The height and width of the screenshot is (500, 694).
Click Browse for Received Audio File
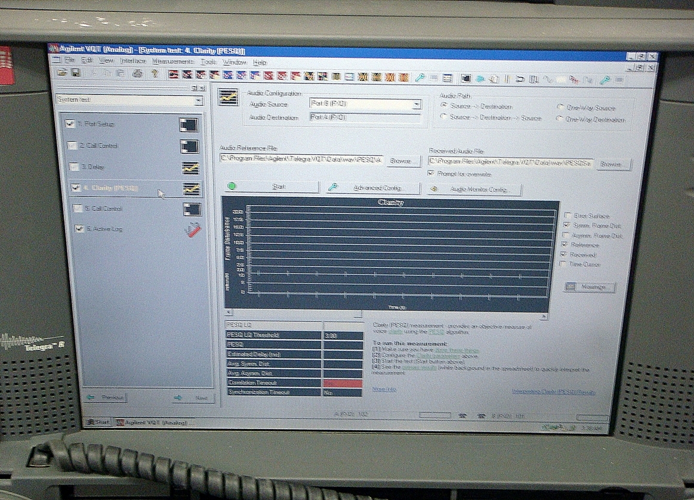[x=613, y=164]
